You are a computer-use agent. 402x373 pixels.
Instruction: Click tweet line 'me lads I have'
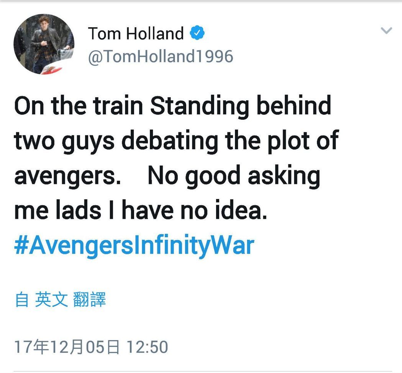tap(141, 210)
